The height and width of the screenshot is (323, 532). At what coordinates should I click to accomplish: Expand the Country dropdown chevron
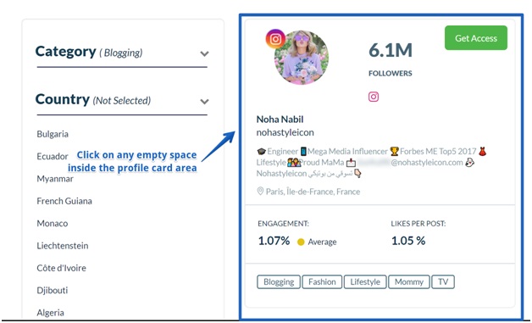point(204,101)
